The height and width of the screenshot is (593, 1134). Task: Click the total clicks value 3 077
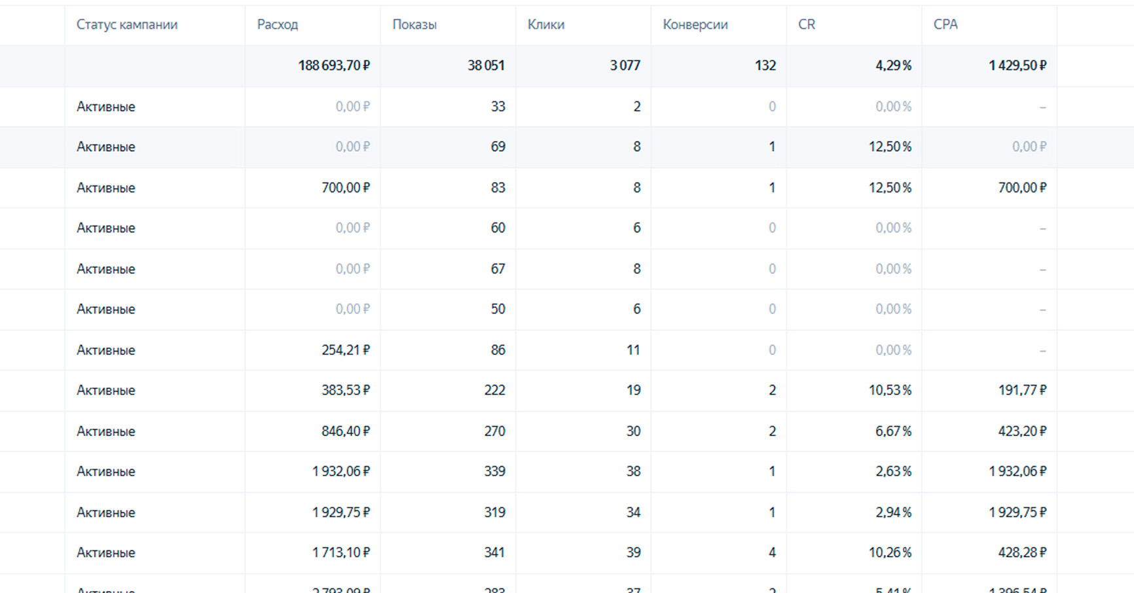click(625, 65)
